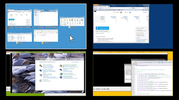Select the Dexpot Firefox window thumbnail preview

(20, 17)
